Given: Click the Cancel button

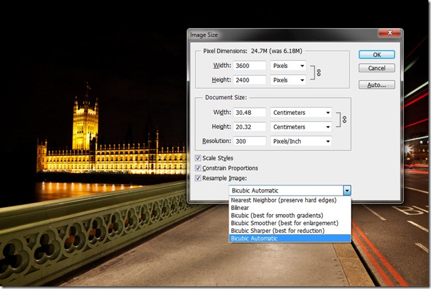Looking at the screenshot, I should [376, 68].
